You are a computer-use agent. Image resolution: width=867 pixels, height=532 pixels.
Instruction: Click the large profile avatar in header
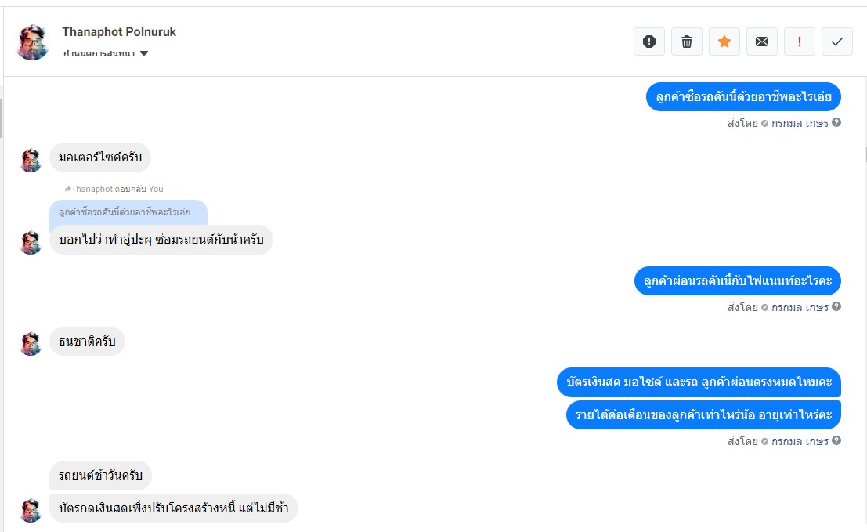pyautogui.click(x=32, y=42)
